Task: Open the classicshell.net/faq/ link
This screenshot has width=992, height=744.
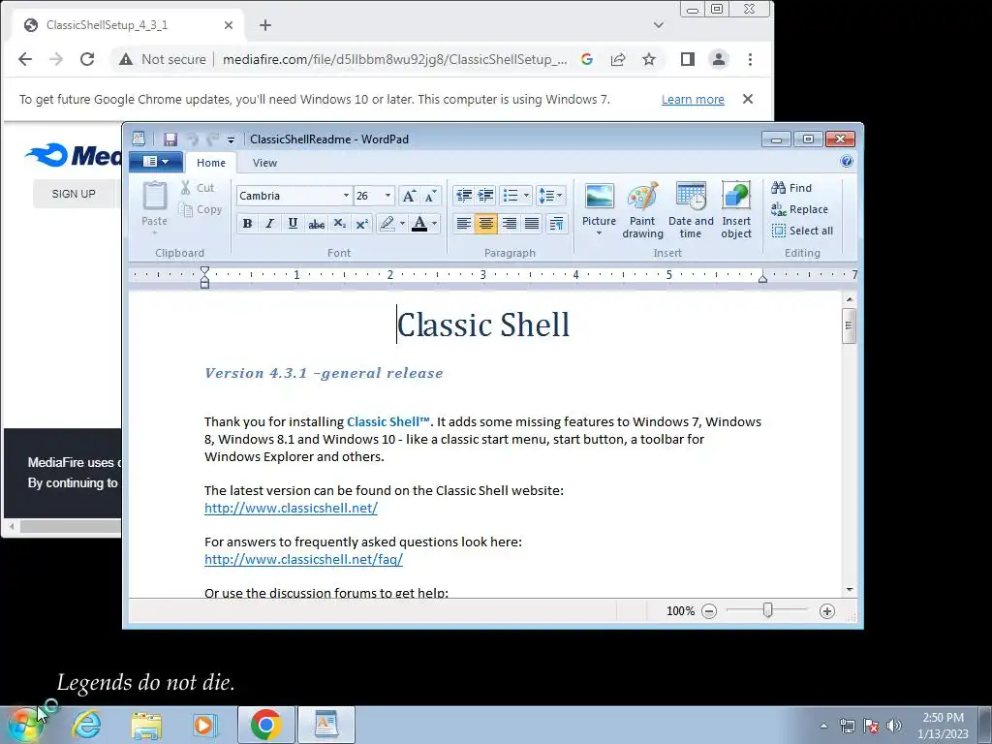Action: tap(303, 559)
